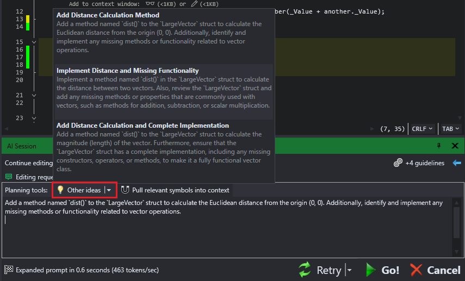Click the glasses icon for read-only context
The height and width of the screenshot is (281, 465).
pos(150,4)
